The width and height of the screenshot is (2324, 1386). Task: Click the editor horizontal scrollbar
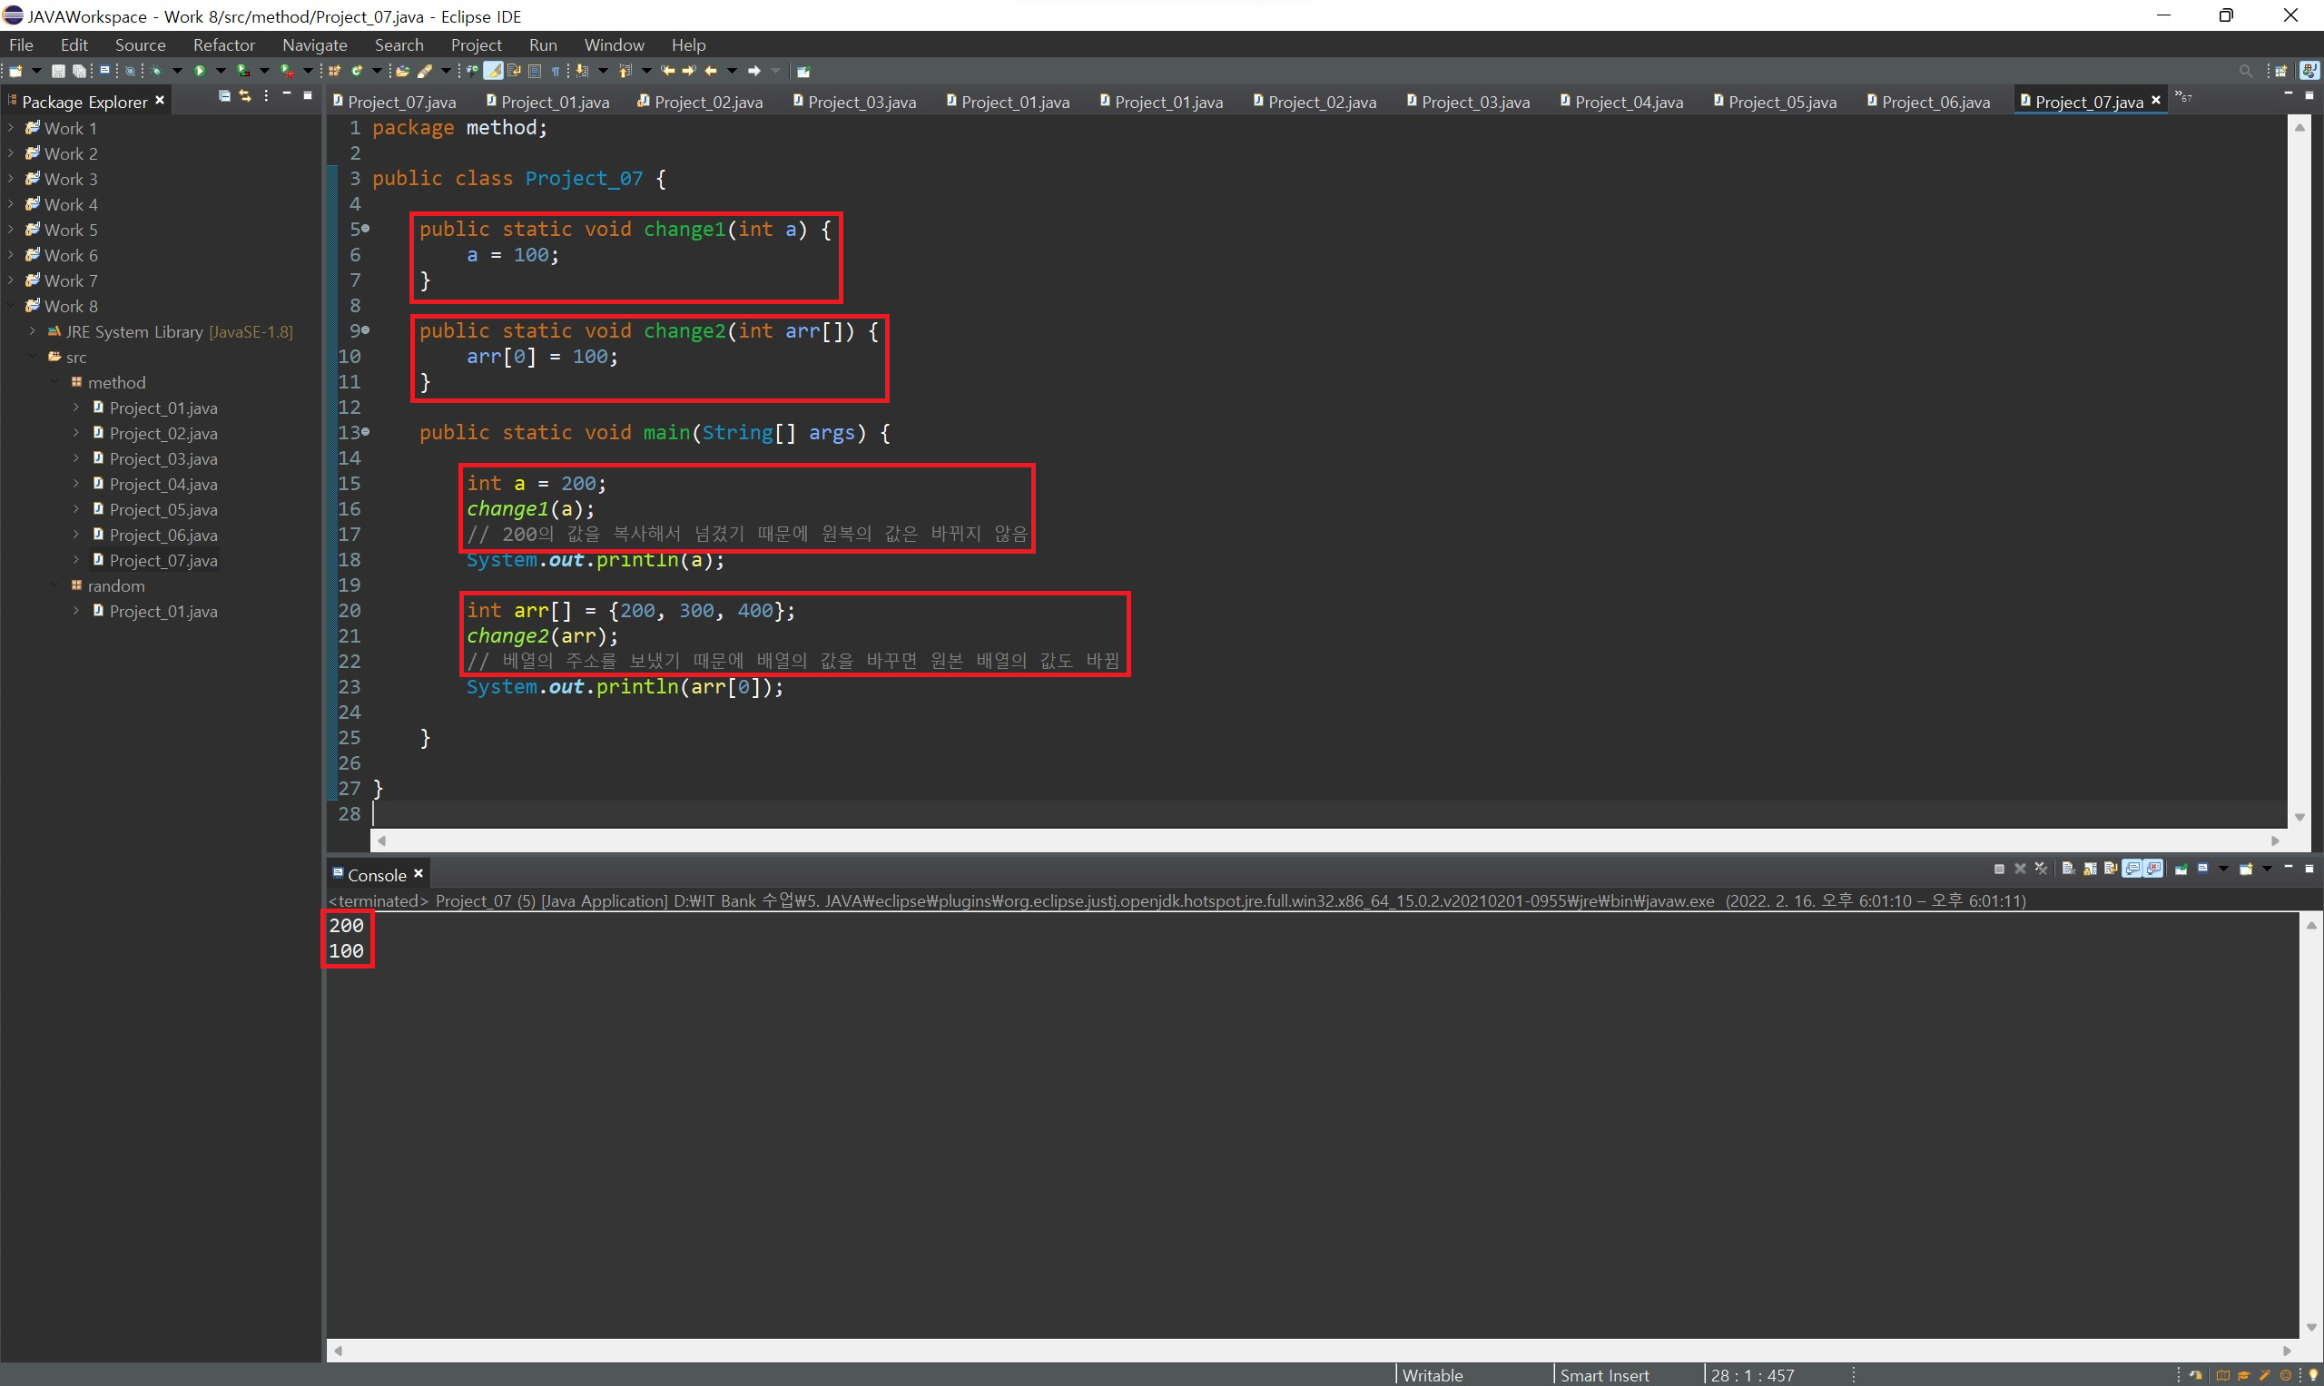click(1326, 840)
